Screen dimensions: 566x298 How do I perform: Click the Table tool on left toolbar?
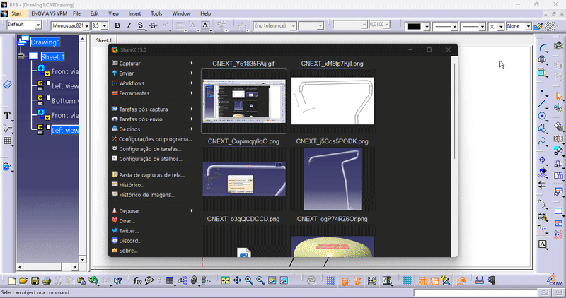click(8, 141)
